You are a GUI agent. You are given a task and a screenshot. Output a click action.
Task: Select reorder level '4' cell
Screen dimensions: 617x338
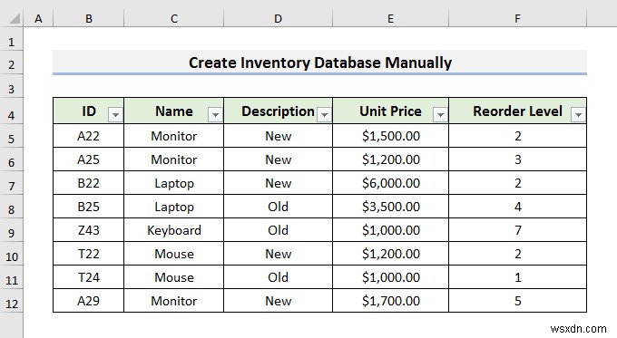click(x=517, y=207)
